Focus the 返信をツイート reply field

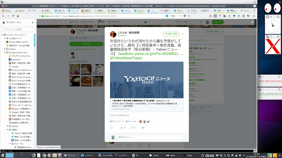point(150,137)
